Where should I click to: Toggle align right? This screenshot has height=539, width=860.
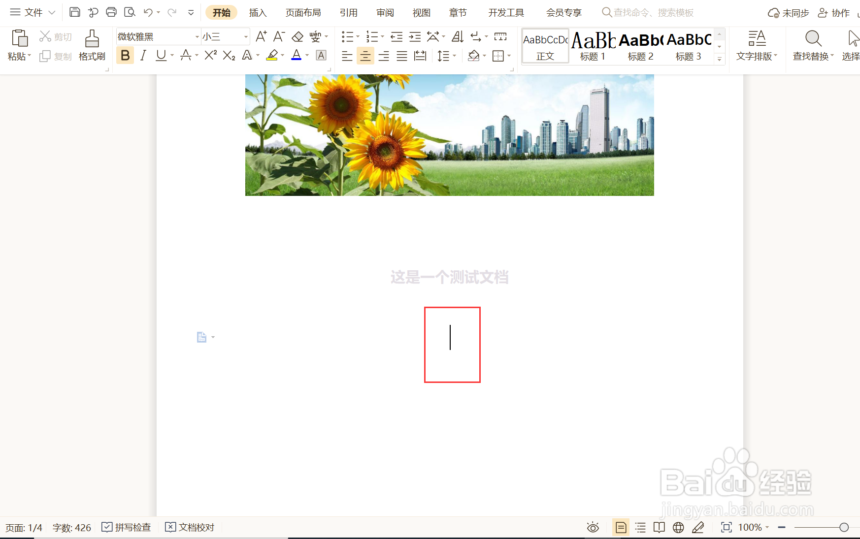pyautogui.click(x=384, y=56)
